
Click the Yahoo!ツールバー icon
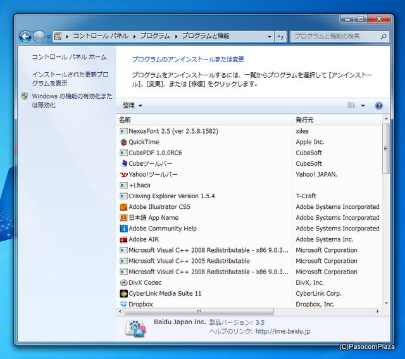point(123,175)
